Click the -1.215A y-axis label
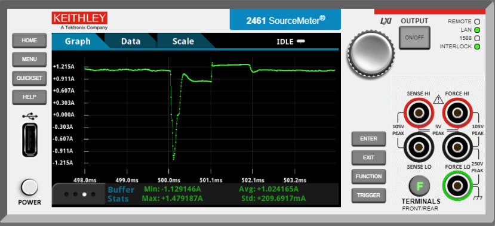 point(63,163)
